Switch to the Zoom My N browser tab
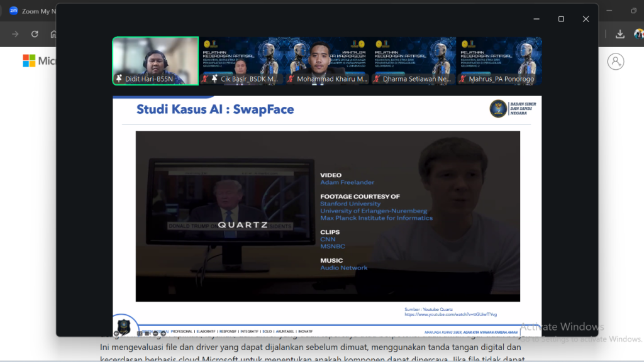644x362 pixels. [32, 11]
